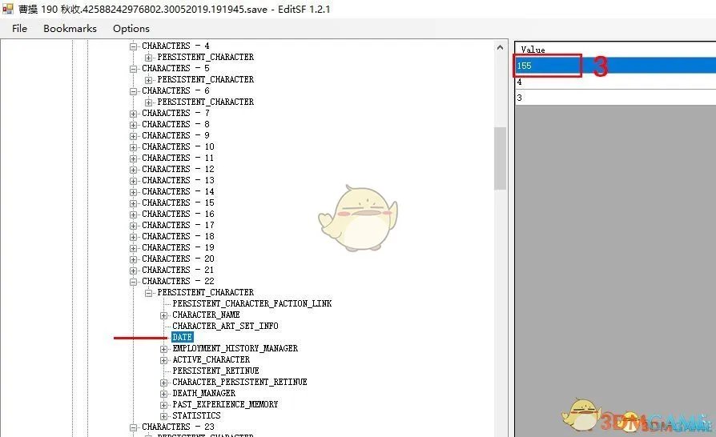Expand the EMPLOYMENT_HISTORY_MANAGER node
This screenshot has width=716, height=437.
[164, 348]
